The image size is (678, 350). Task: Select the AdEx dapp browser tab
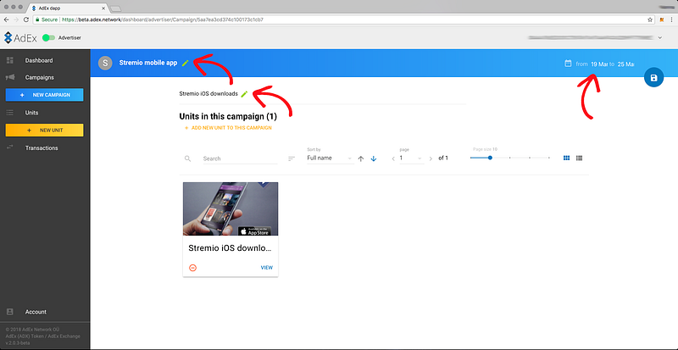[68, 8]
